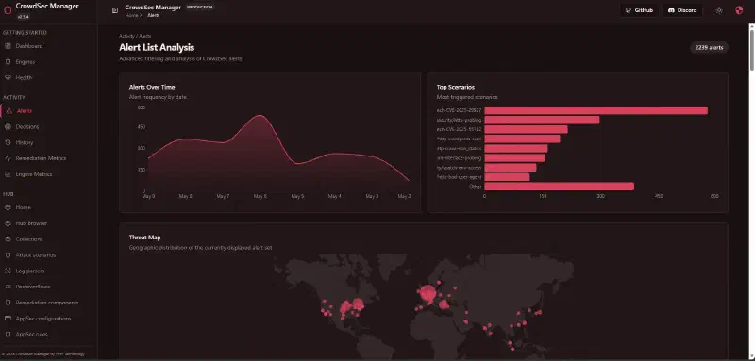The width and height of the screenshot is (755, 361).
Task: Open Decisions from the Activity section
Action: [x=27, y=127]
